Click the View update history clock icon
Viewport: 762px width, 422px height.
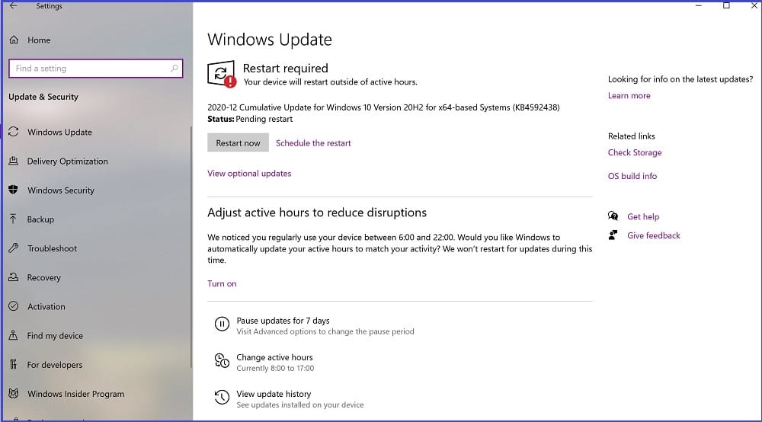tap(222, 397)
